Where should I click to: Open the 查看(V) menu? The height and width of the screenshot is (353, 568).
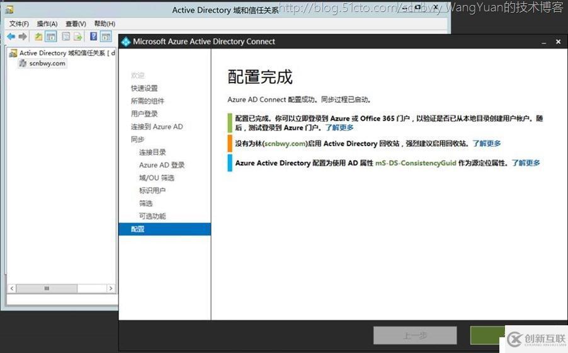coord(76,23)
